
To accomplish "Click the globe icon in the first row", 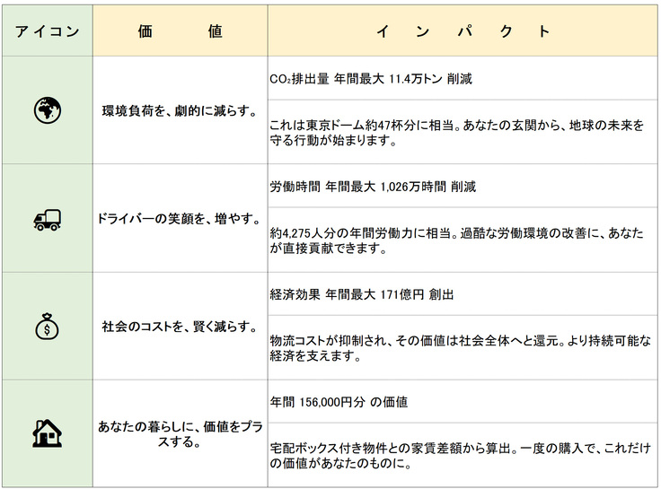I will click(x=47, y=110).
